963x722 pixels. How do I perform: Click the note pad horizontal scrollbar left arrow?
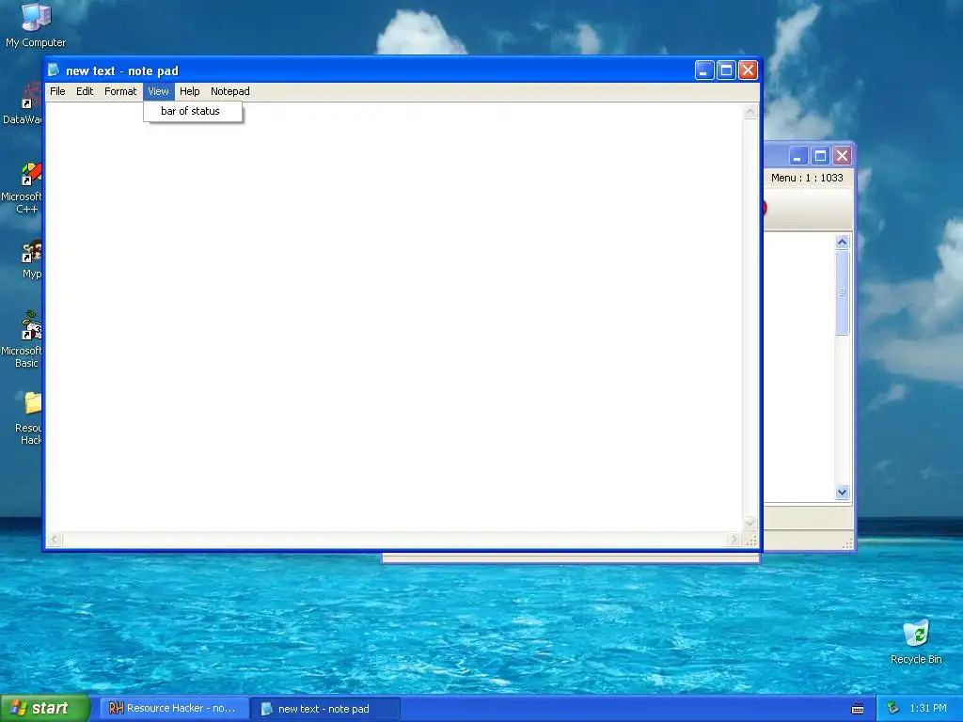54,540
